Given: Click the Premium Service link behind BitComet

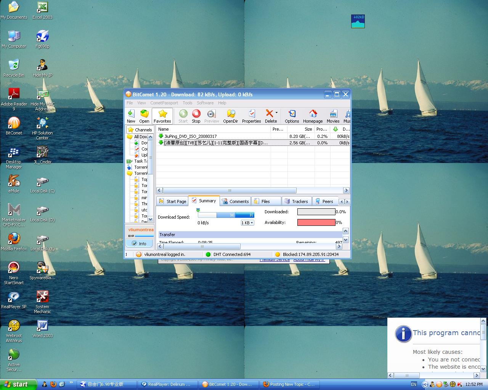Looking at the screenshot, I should (x=274, y=260).
